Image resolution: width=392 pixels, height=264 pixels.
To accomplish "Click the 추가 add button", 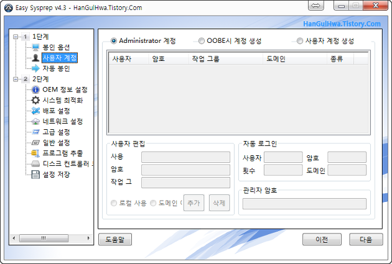I will click(194, 203).
